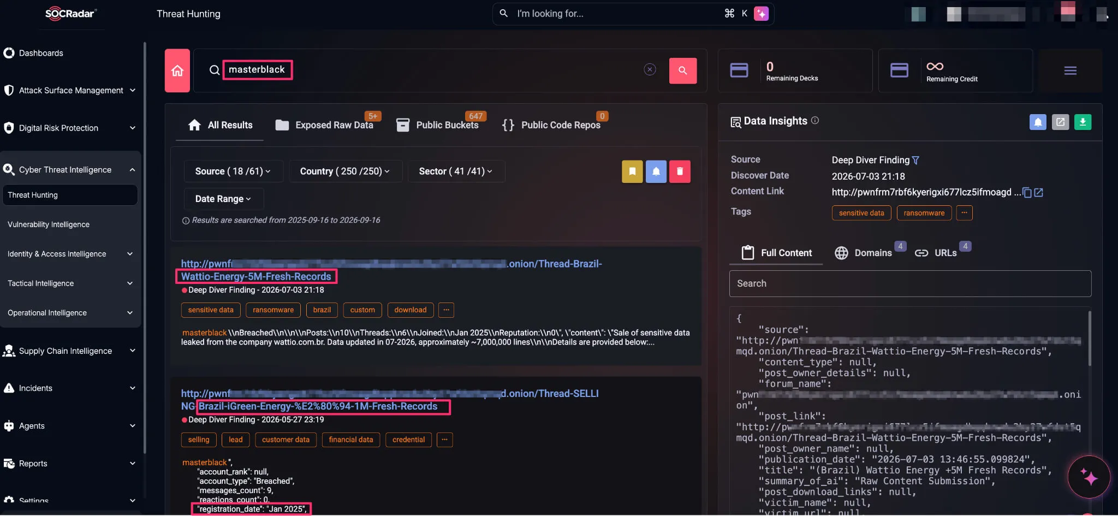
Task: Click the Dashboards sidebar icon
Action: coord(9,53)
